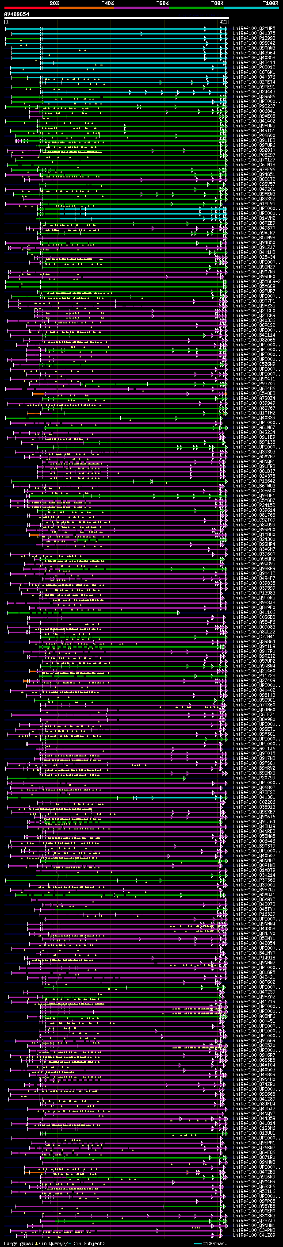The height and width of the screenshot is (1247, 283).
Task: Select the UniRef100_Q9ZQI0 label
Action: tap(253, 150)
